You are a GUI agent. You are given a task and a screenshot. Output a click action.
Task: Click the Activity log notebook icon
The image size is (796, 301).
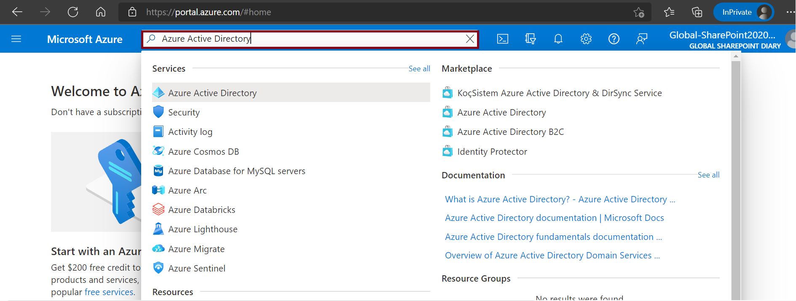pyautogui.click(x=158, y=132)
